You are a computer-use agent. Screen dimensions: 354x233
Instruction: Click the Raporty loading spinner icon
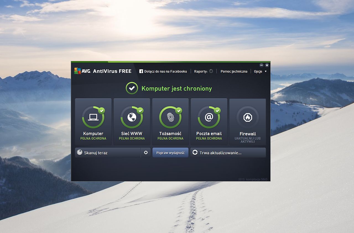click(211, 71)
